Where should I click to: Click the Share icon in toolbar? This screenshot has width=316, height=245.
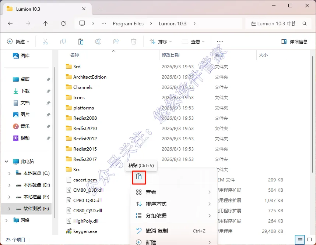[116, 42]
